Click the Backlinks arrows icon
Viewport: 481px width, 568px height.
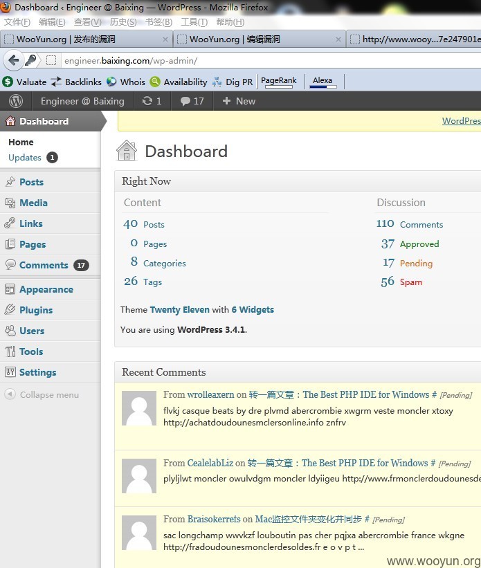click(56, 82)
